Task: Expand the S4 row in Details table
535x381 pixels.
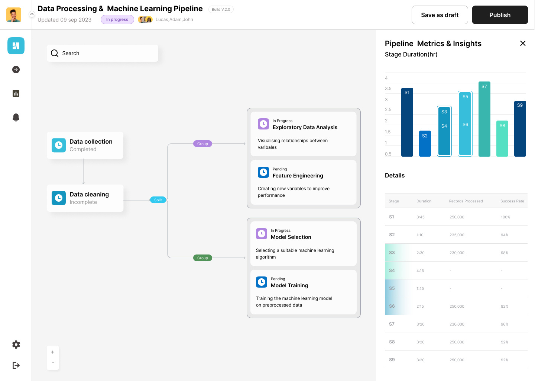Action: (x=392, y=270)
